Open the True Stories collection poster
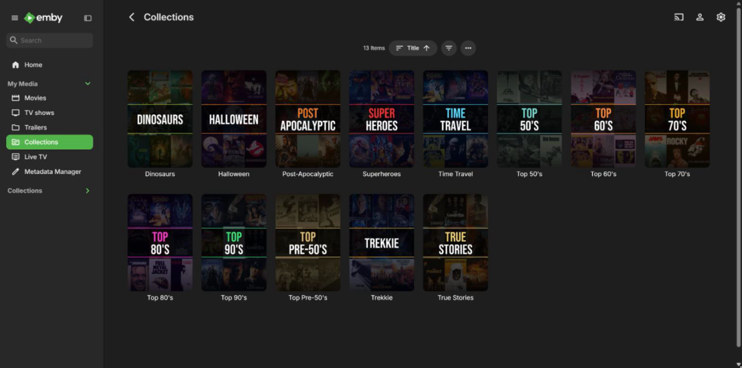742x368 pixels. 456,243
